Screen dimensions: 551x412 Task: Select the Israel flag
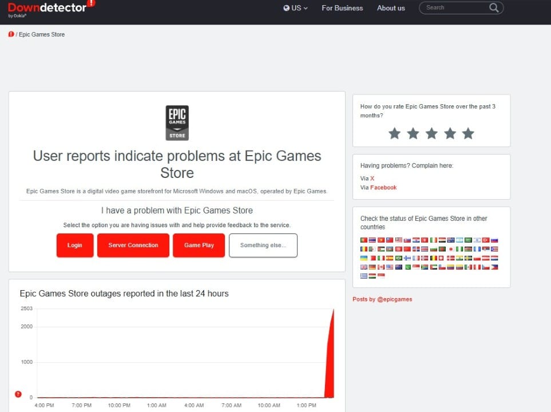click(477, 240)
